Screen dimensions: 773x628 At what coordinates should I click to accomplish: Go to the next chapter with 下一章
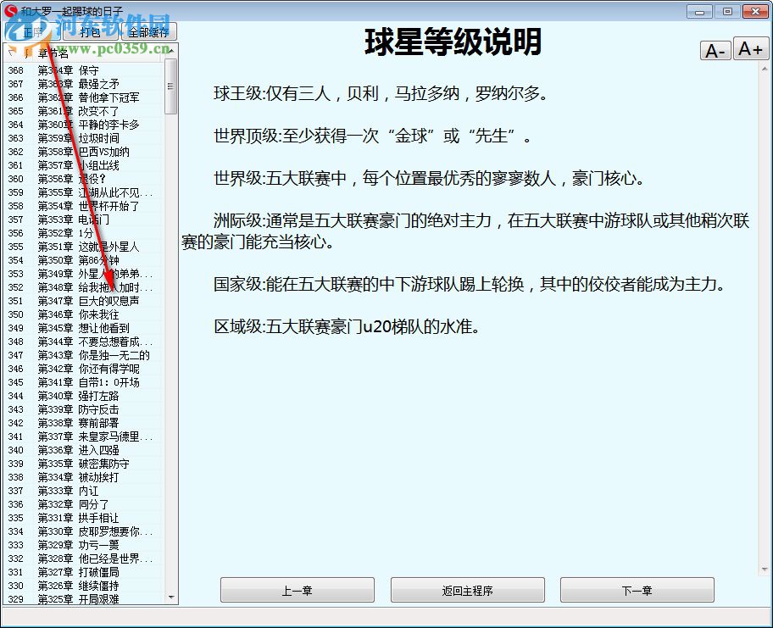click(x=637, y=590)
